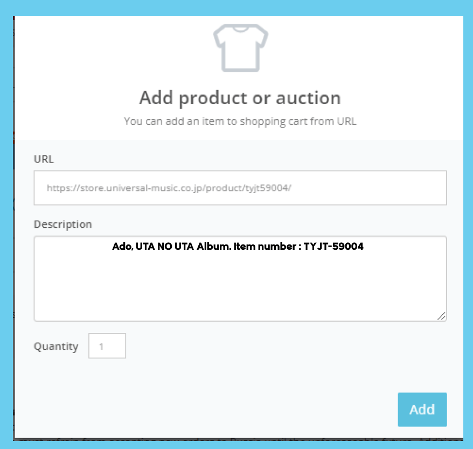Click the textarea resize grip icon
The image size is (473, 449).
click(x=441, y=316)
